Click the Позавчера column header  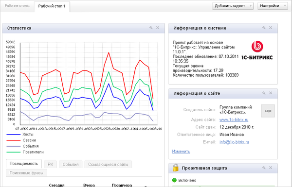[122, 185]
